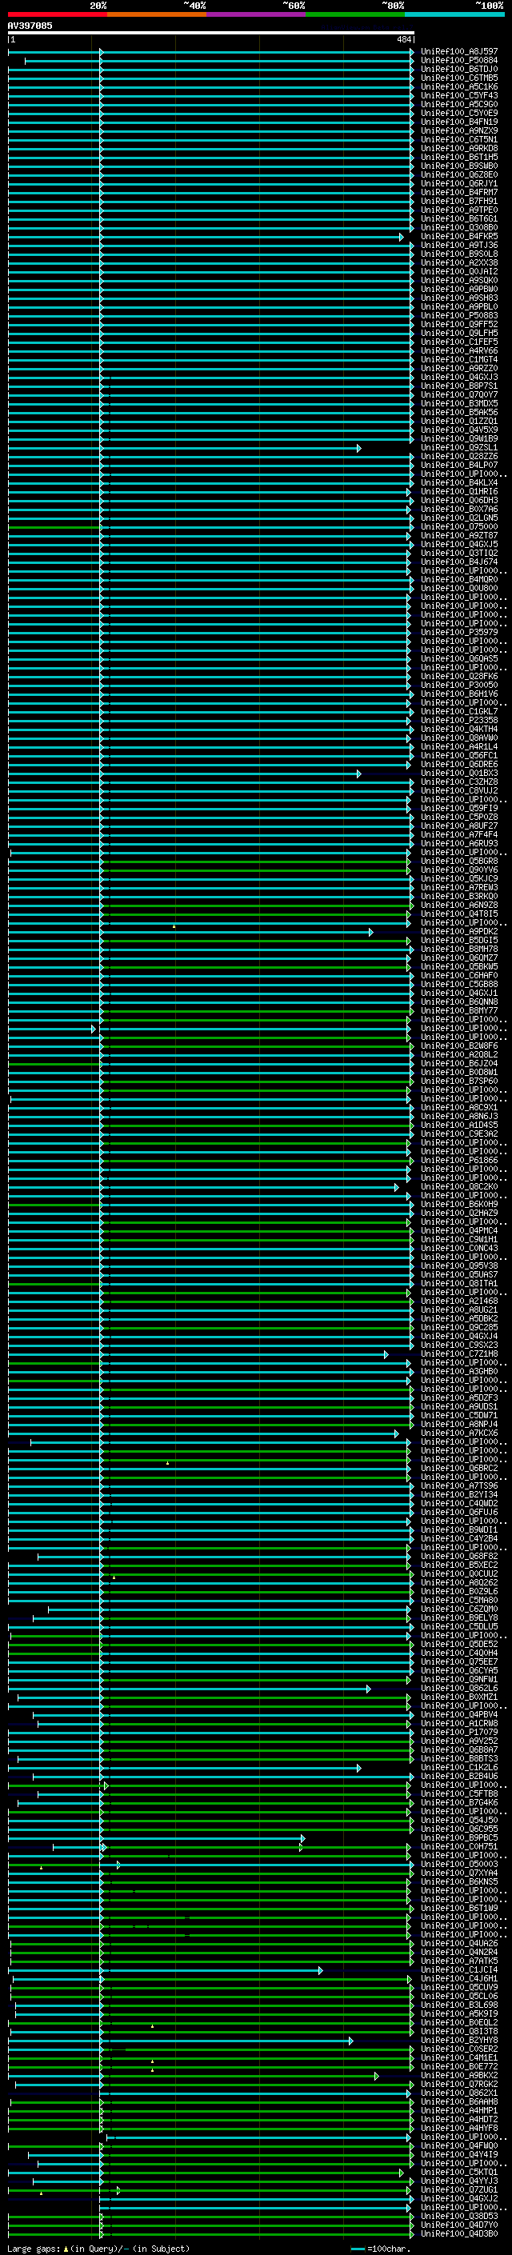
Task: Open hit UniRef100_C6TM85
Action: click(x=459, y=78)
